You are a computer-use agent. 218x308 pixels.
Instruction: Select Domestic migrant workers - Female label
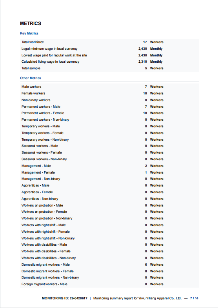47,271
